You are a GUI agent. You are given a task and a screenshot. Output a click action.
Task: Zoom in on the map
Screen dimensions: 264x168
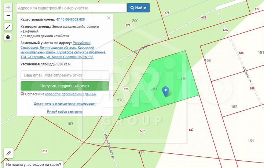click(8, 7)
